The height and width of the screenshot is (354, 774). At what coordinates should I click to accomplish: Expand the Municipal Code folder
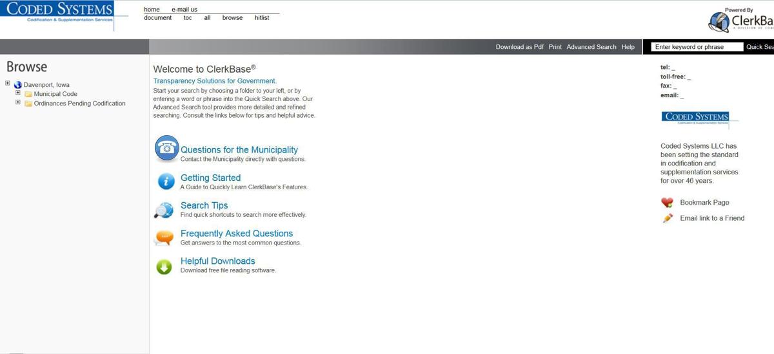pyautogui.click(x=18, y=93)
